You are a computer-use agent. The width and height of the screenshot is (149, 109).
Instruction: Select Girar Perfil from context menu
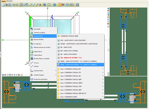pyautogui.click(x=44, y=29)
